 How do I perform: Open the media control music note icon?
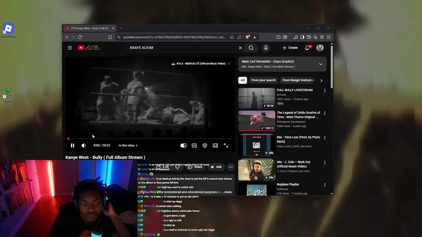296,37
